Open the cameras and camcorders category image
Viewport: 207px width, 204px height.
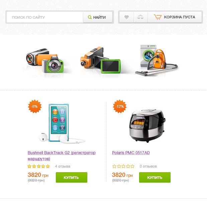[x=45, y=61]
